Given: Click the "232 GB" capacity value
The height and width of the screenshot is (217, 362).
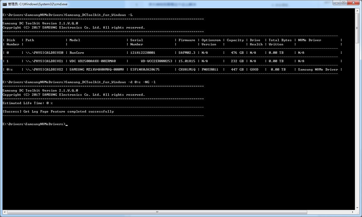Looking at the screenshot, I should (x=237, y=61).
